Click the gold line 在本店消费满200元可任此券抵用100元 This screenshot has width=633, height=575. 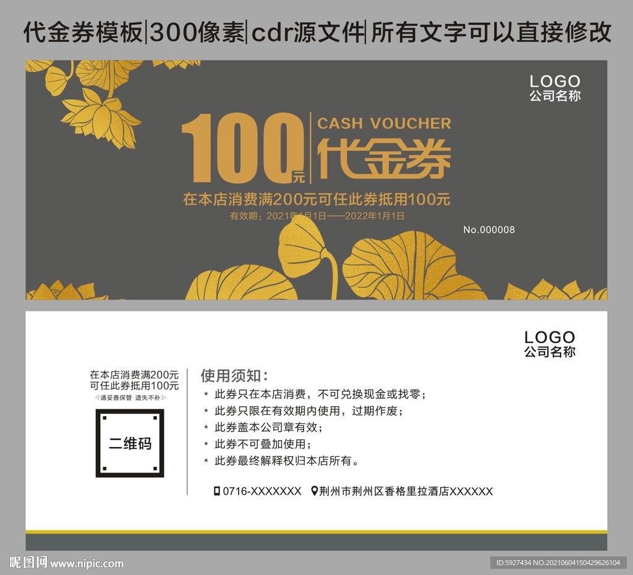(x=316, y=199)
